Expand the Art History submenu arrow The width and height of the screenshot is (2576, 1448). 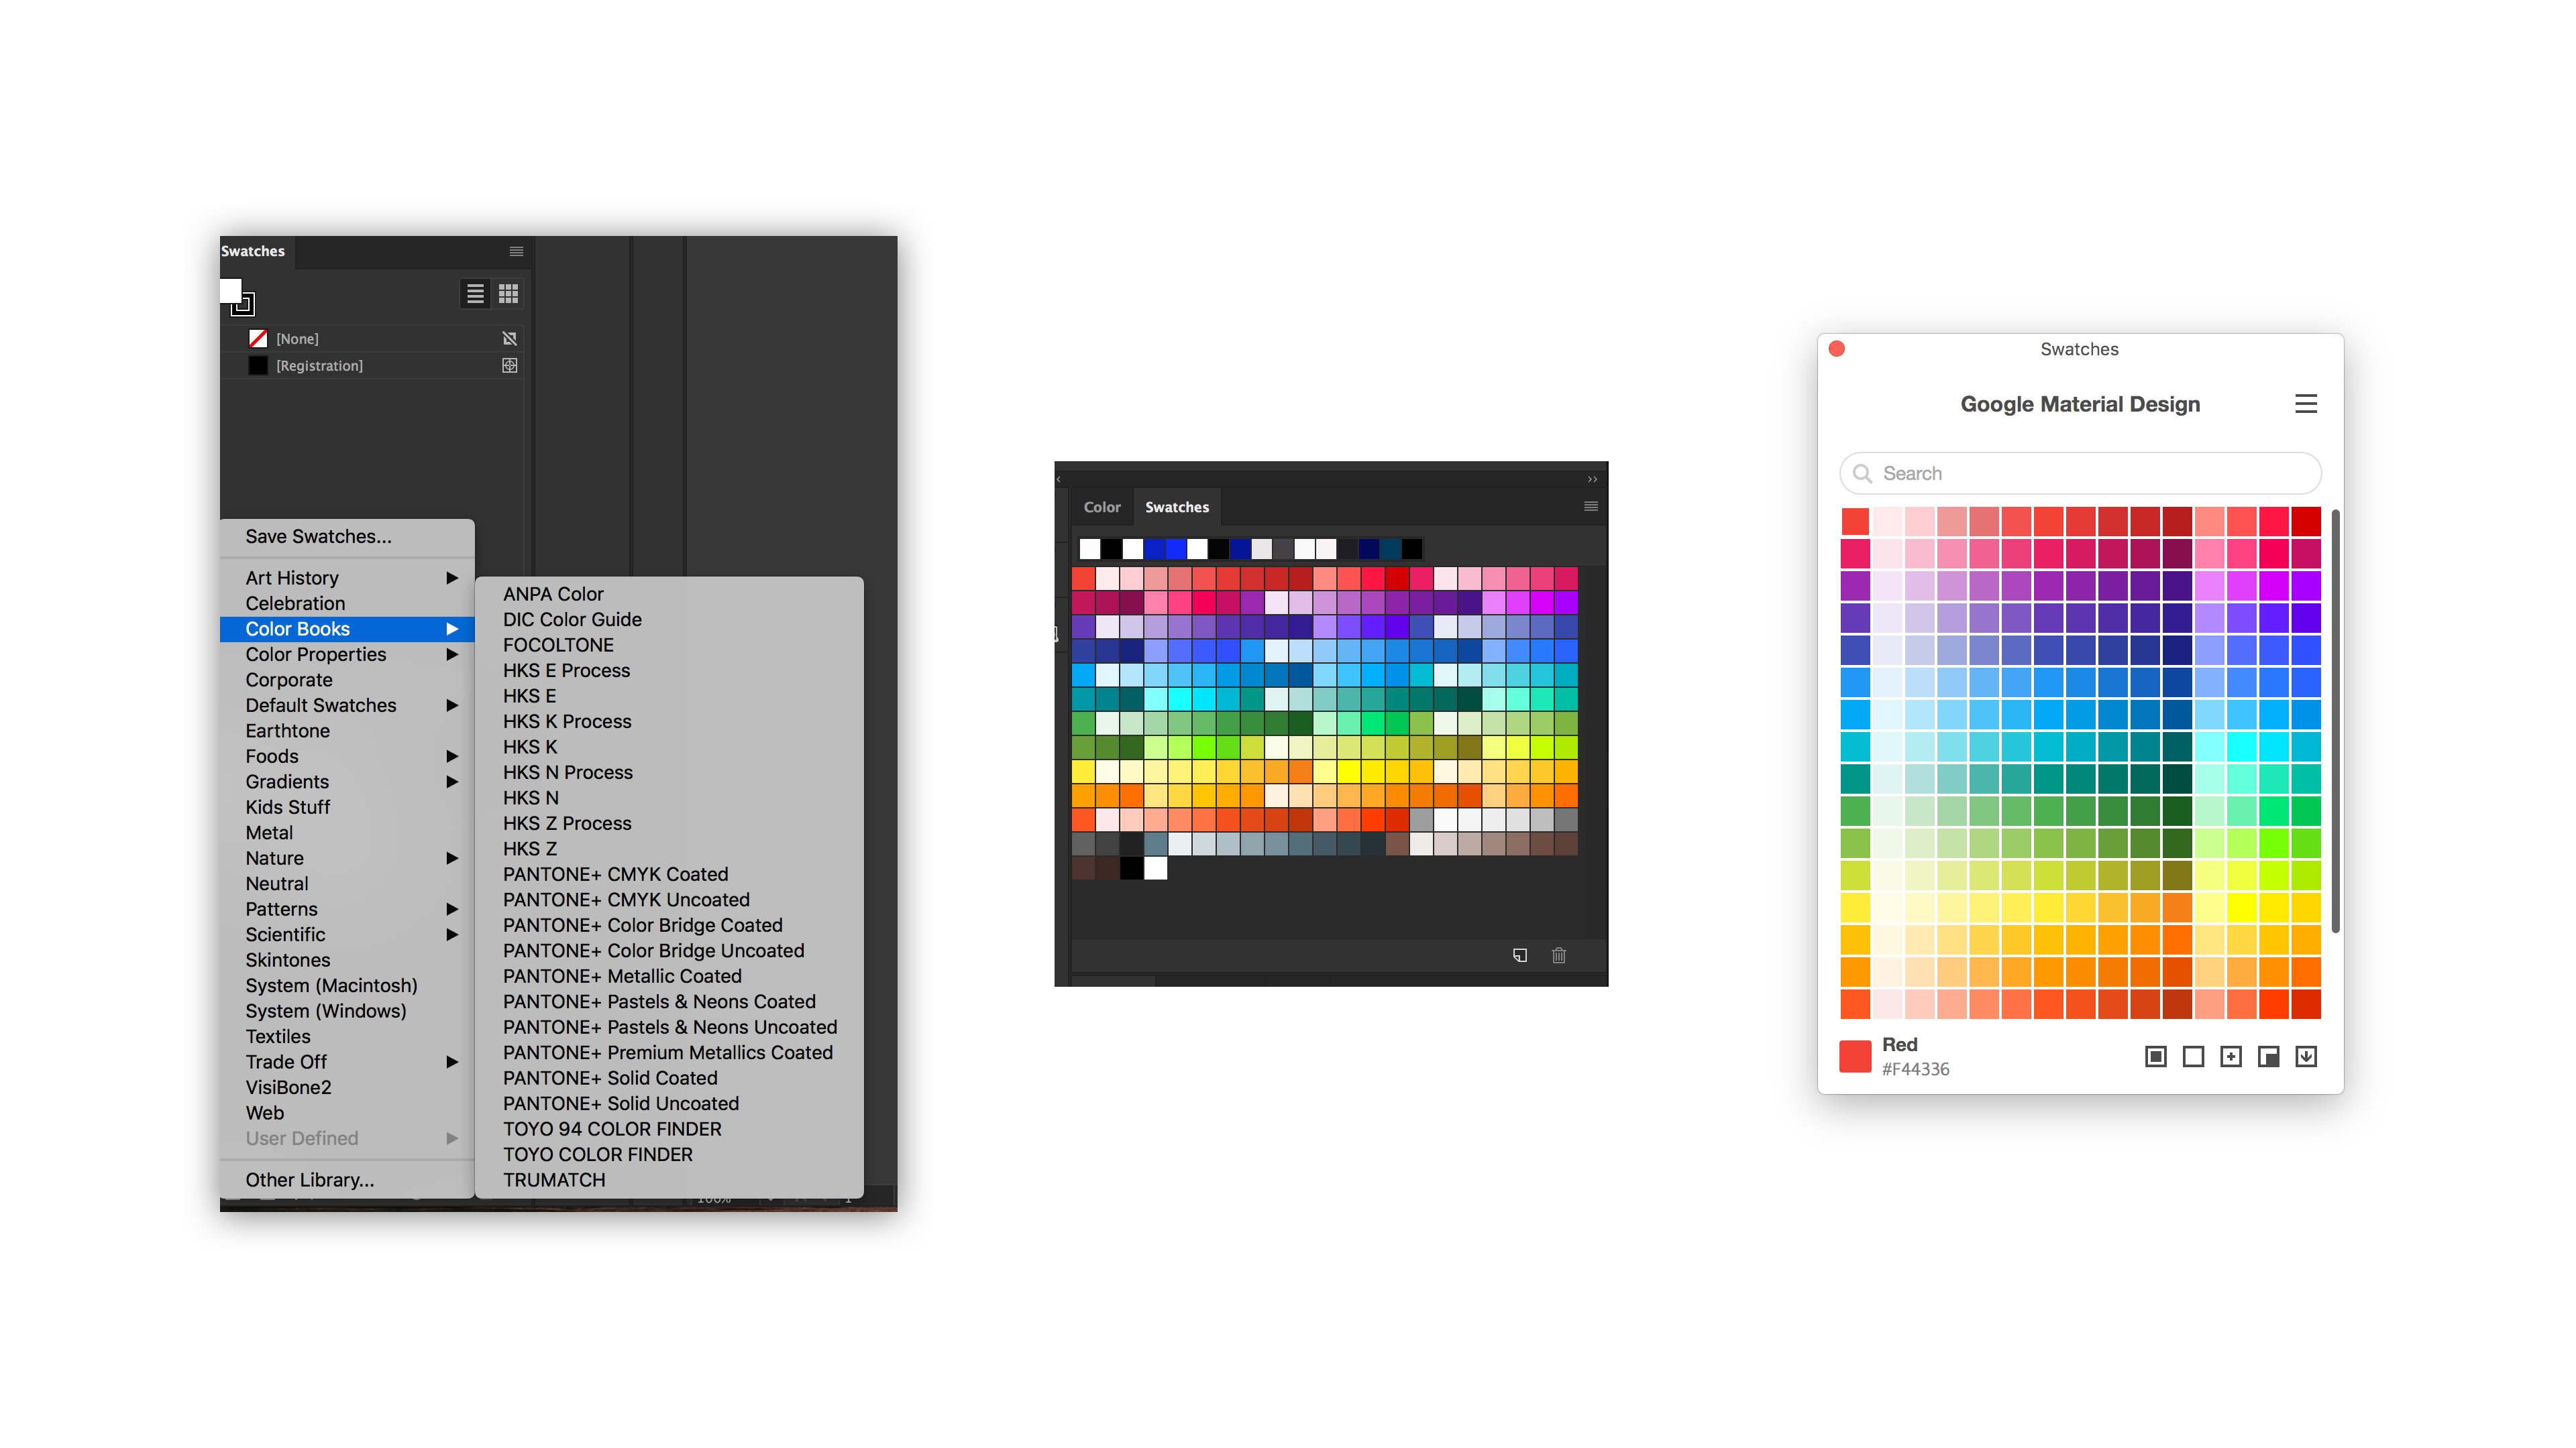(x=452, y=578)
